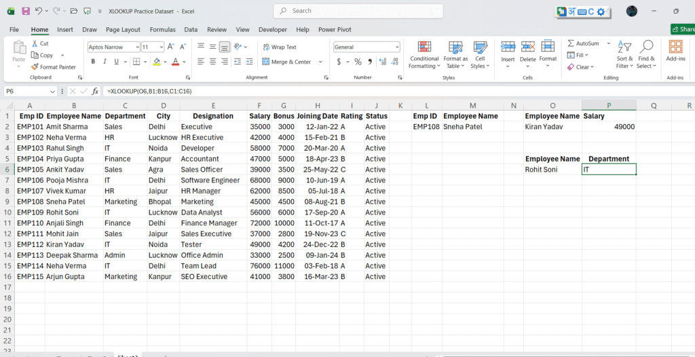Click Decrease Decimal icon
695x357 pixels.
point(394,62)
